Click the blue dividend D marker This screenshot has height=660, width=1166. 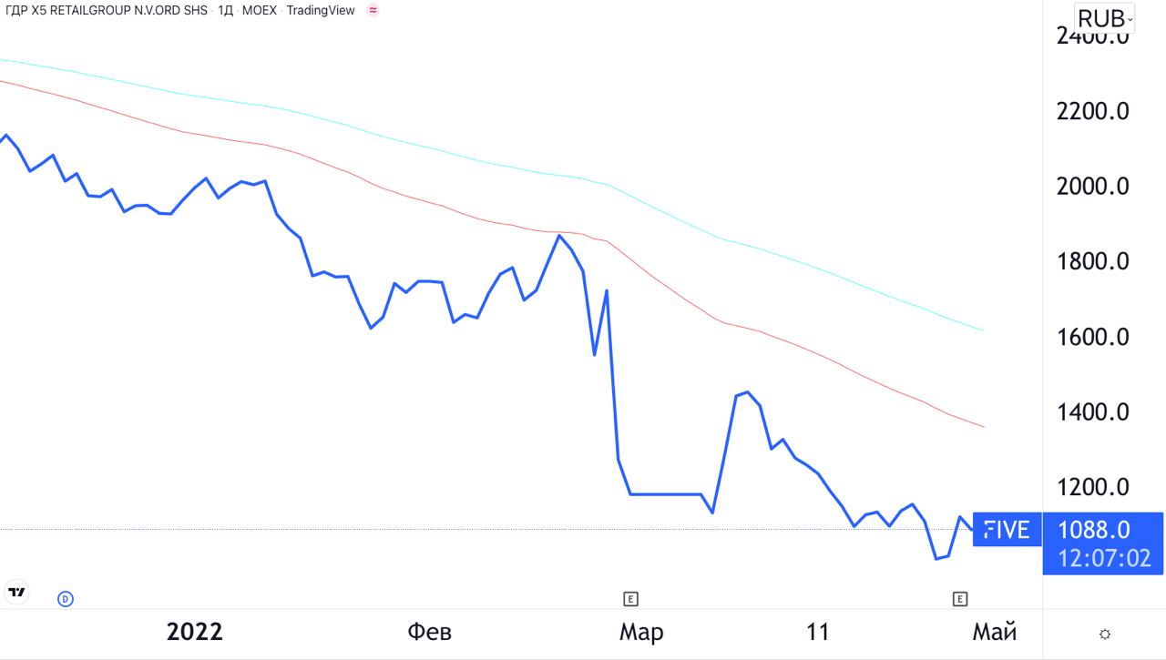point(66,598)
